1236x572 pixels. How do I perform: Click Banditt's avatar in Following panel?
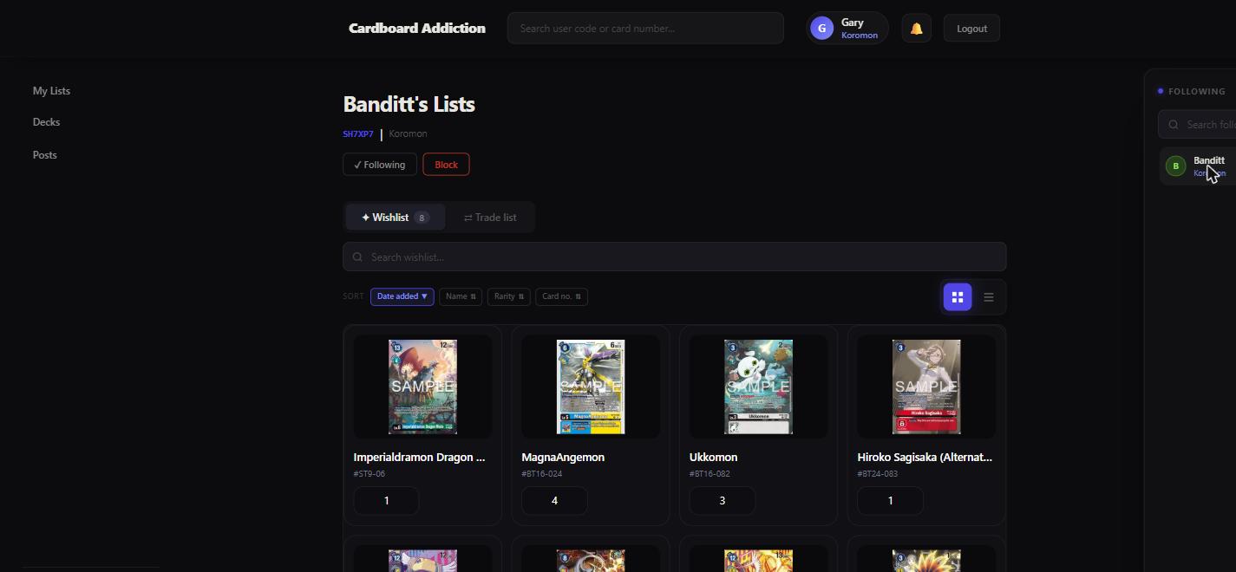[x=1175, y=166]
